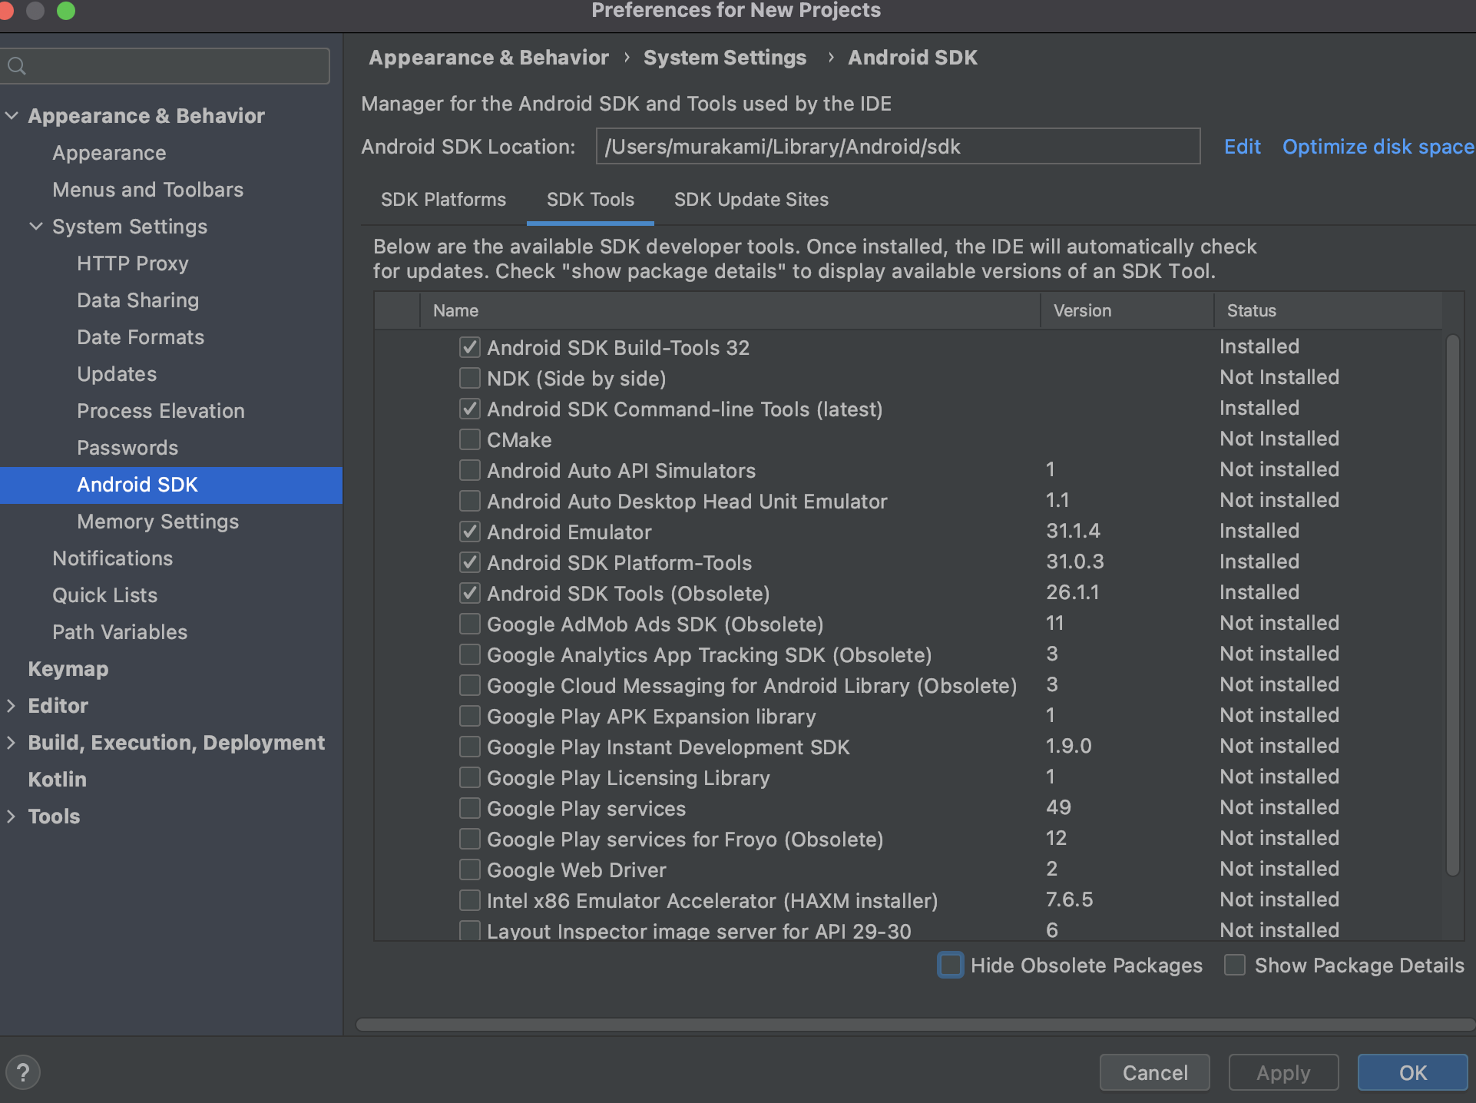
Task: Click Edit SDK location link
Action: [1242, 147]
